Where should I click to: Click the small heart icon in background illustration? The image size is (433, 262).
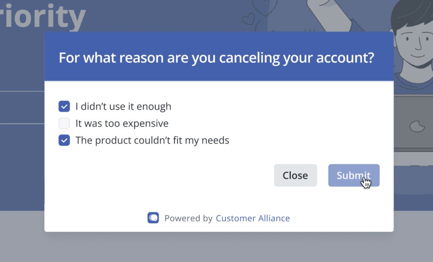[248, 19]
